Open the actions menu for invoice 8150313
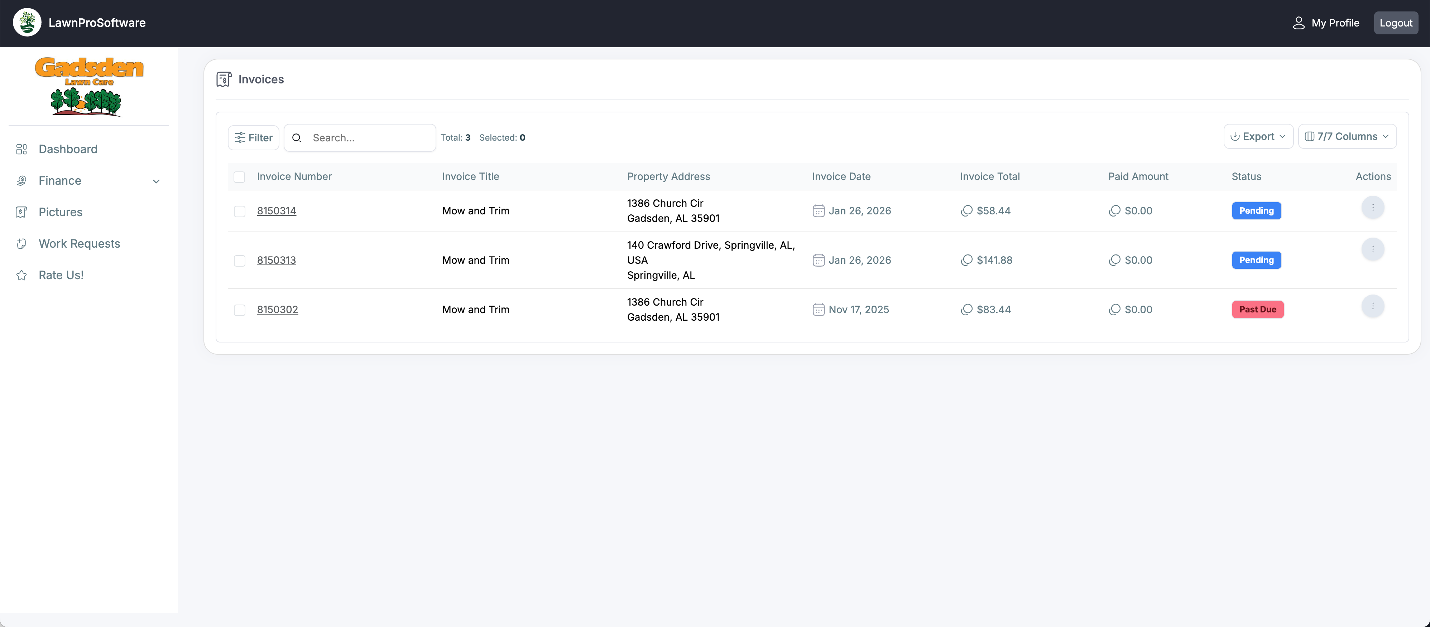Screen dimensions: 1430x627 click(1373, 249)
